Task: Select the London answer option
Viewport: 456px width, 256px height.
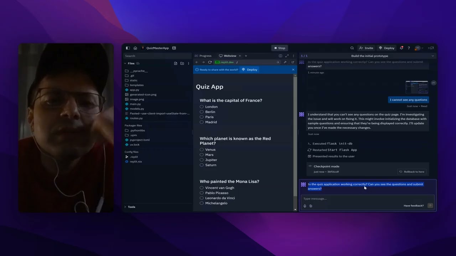Action: tap(202, 107)
